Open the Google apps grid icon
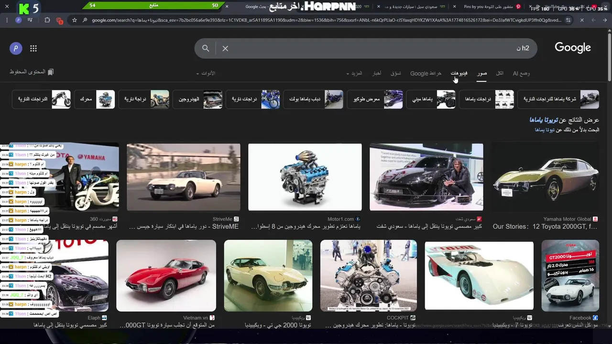Viewport: 612px width, 344px height. [x=33, y=48]
